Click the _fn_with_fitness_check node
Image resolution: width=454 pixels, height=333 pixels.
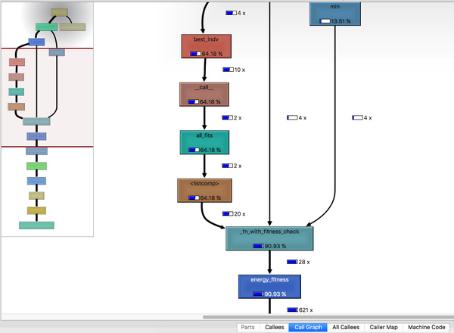click(269, 238)
